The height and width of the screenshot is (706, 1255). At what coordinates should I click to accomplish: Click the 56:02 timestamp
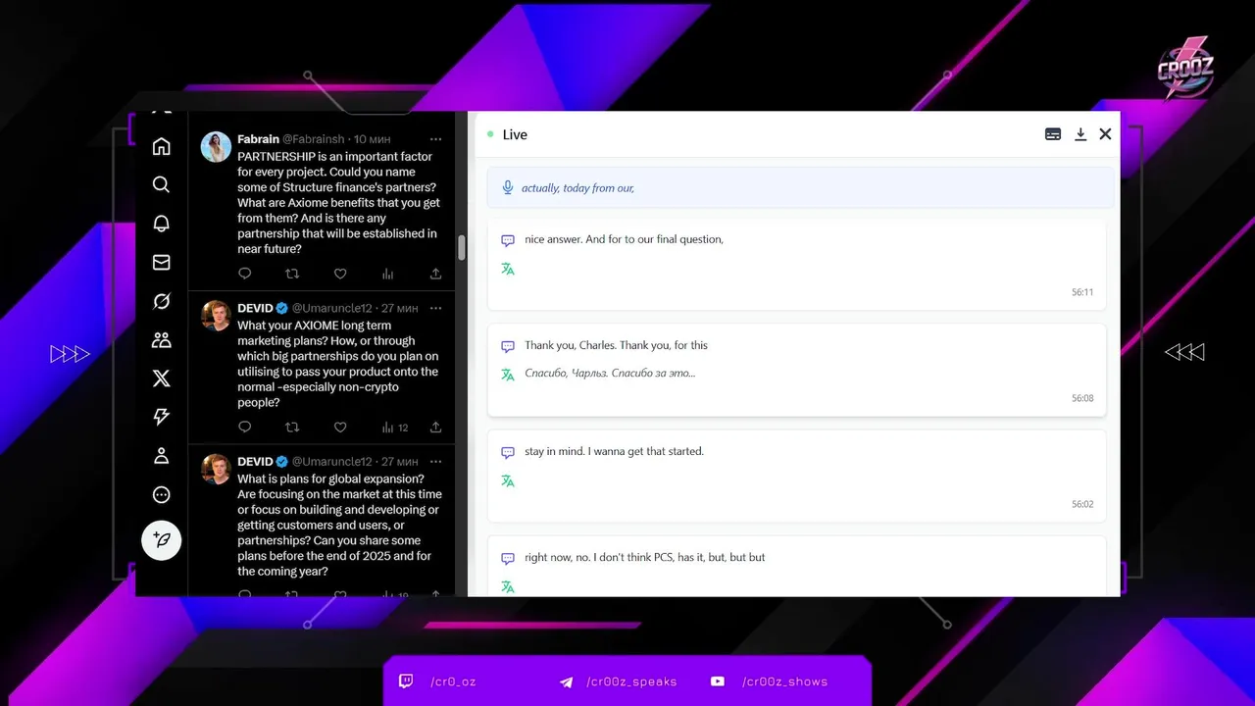pos(1082,504)
